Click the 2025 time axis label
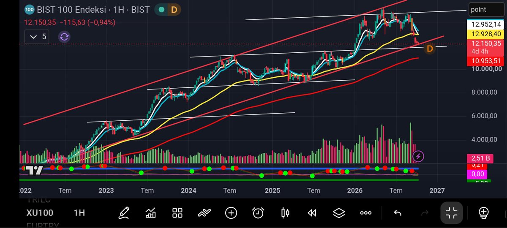This screenshot has width=507, height=228. point(273,190)
